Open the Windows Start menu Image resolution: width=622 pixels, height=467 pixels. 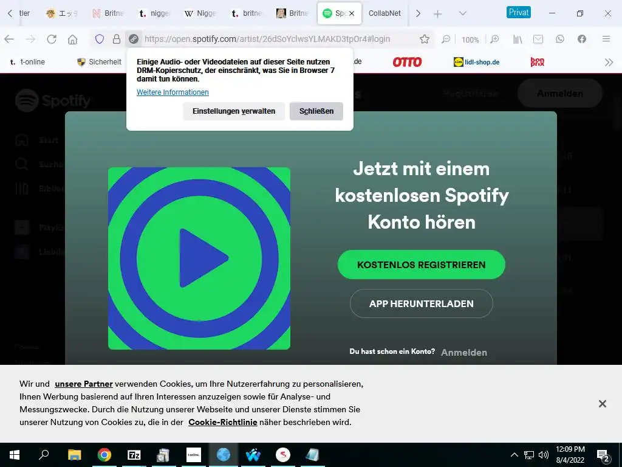coord(15,455)
